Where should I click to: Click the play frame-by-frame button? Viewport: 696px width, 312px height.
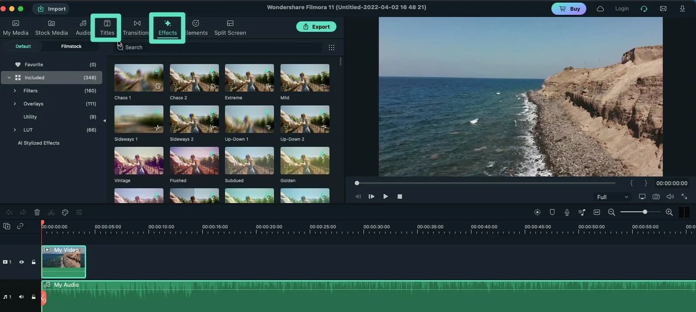(372, 197)
